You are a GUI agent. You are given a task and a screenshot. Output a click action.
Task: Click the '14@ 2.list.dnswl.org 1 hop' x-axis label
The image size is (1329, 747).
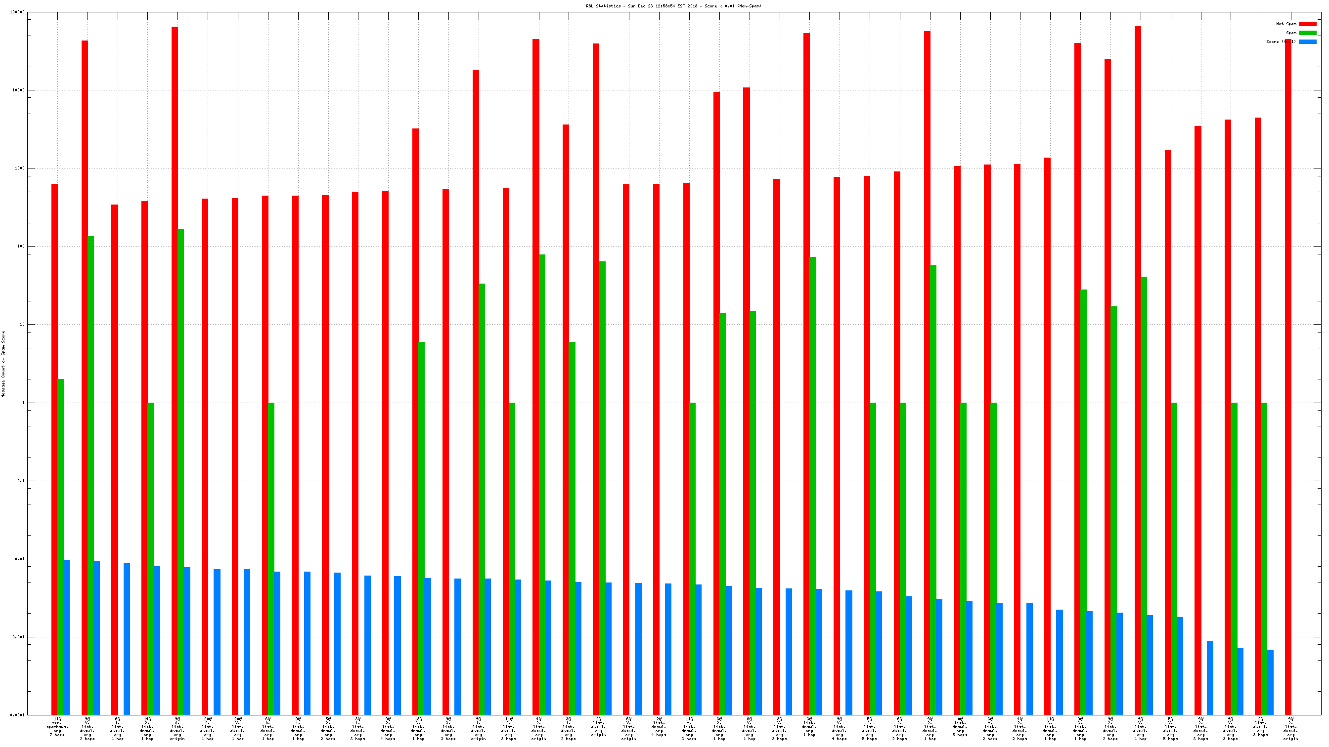(147, 728)
